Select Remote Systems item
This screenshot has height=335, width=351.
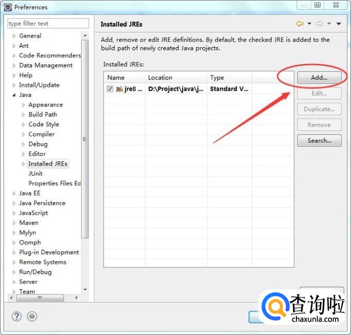click(x=43, y=262)
